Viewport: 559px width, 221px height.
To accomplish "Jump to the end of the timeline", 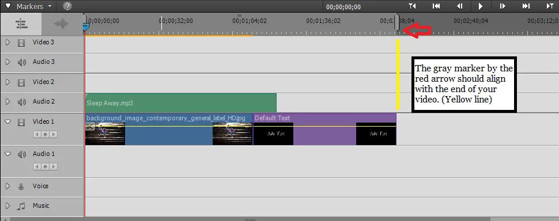I will (526, 6).
